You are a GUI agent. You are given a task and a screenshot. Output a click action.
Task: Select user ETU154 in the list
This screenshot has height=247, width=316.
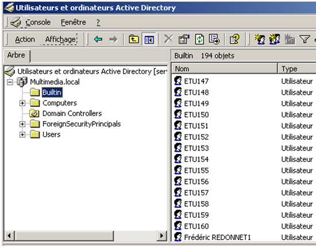click(196, 159)
